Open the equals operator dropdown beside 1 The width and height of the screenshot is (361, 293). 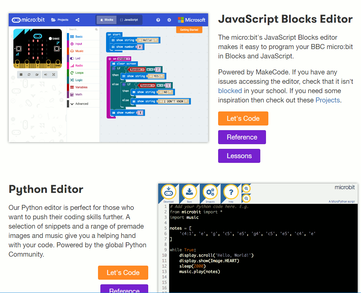pos(160,85)
